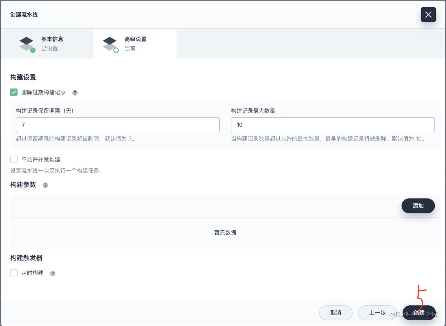This screenshot has height=326, width=446.
Task: Click the 基本信息 layered stack icon
Action: pos(27,44)
